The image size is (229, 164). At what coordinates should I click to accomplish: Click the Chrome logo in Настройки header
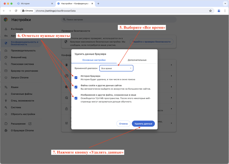[6, 19]
